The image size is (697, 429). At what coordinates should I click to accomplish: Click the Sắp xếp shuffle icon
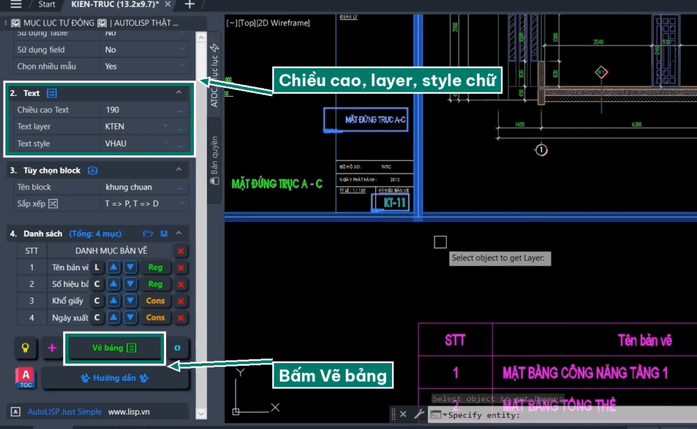click(x=53, y=204)
